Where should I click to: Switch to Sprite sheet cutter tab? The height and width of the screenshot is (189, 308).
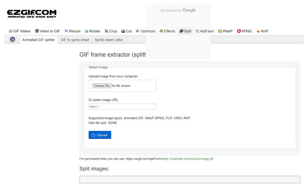(109, 40)
